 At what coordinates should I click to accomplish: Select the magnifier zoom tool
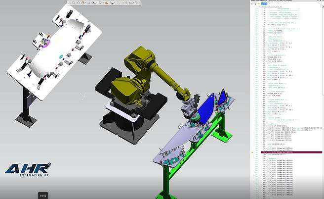point(74,2)
